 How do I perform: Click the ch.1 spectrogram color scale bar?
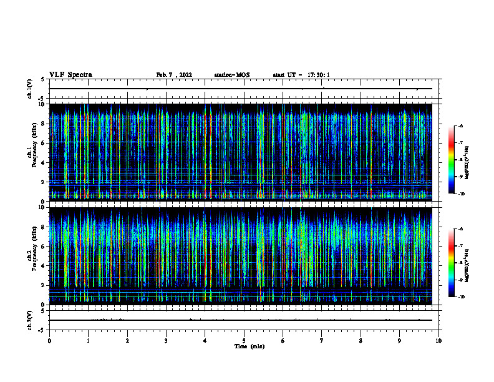(x=452, y=160)
